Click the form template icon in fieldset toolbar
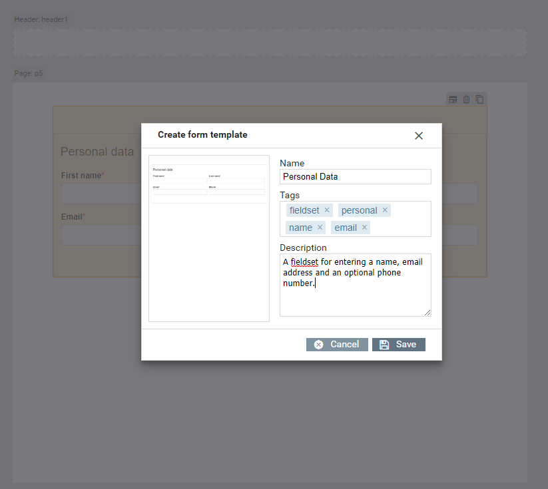548x489 pixels. click(x=453, y=100)
